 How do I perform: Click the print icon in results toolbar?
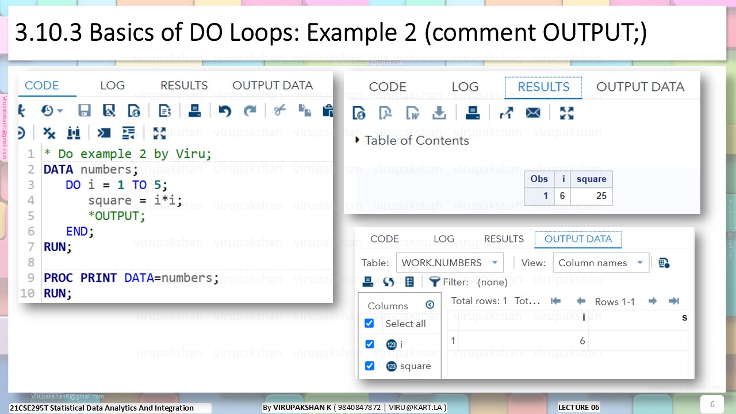click(x=473, y=113)
